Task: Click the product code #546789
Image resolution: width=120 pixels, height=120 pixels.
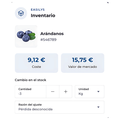Action: pyautogui.click(x=48, y=40)
